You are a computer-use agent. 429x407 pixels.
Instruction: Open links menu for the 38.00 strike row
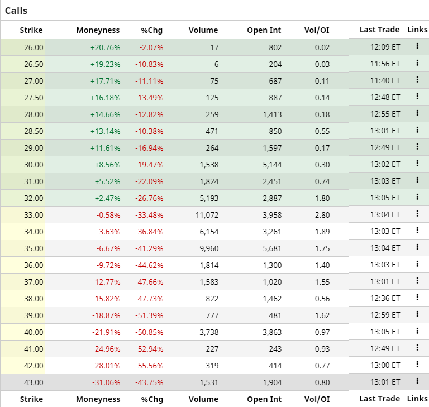[x=417, y=298]
